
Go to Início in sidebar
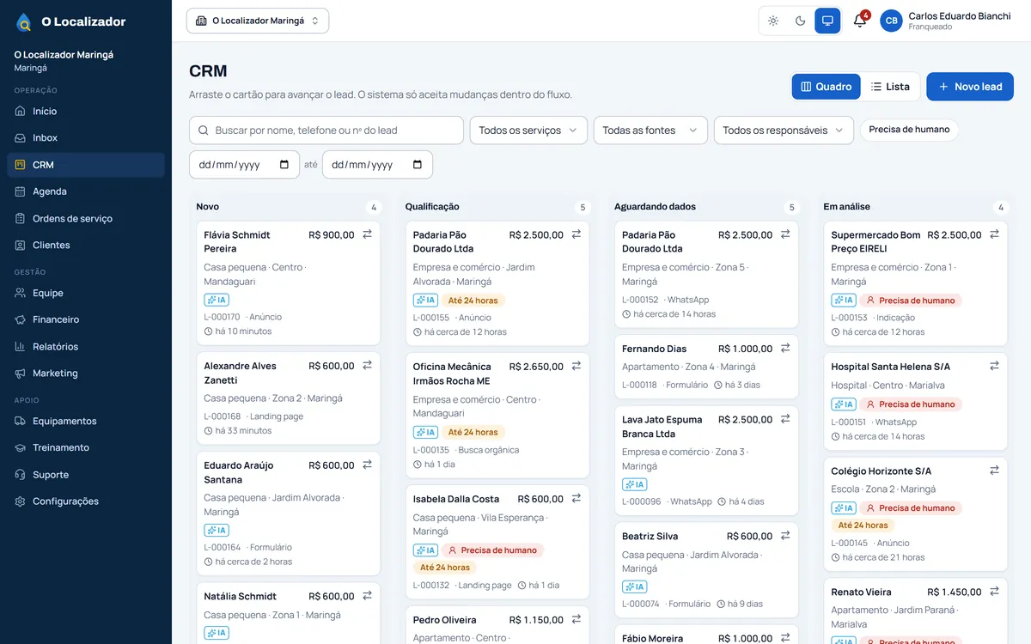coord(86,111)
